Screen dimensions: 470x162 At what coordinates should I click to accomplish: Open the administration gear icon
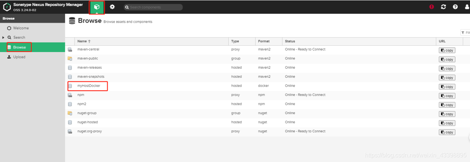(112, 7)
